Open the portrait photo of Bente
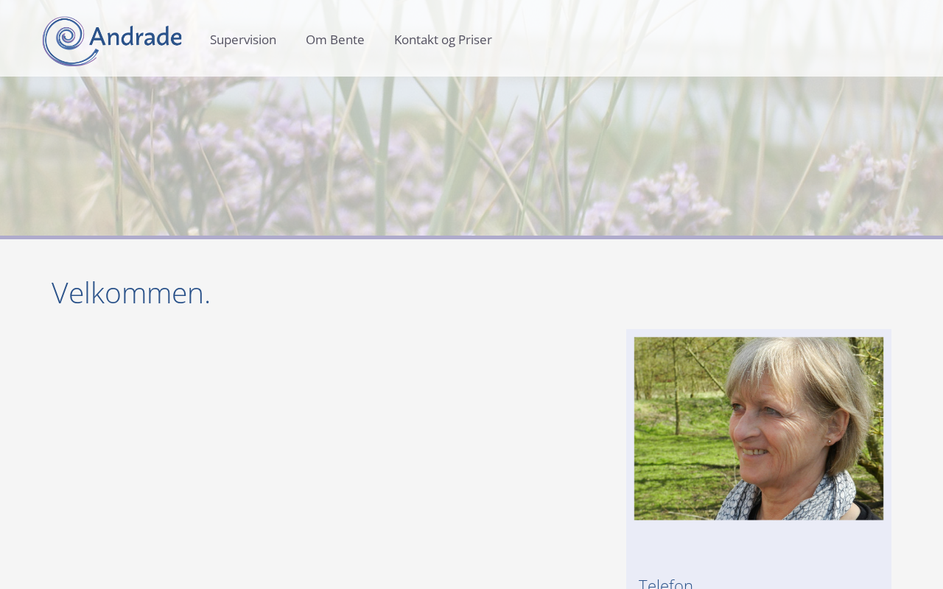This screenshot has height=589, width=943. tap(759, 428)
